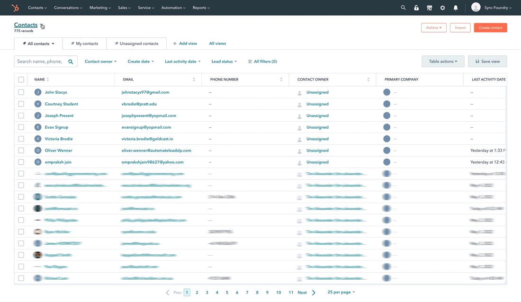Image resolution: width=521 pixels, height=302 pixels.
Task: Check the Joseph Present row checkbox
Action: click(21, 115)
